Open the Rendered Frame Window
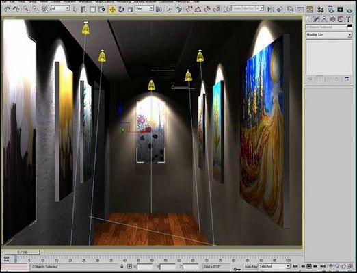 click(x=340, y=9)
